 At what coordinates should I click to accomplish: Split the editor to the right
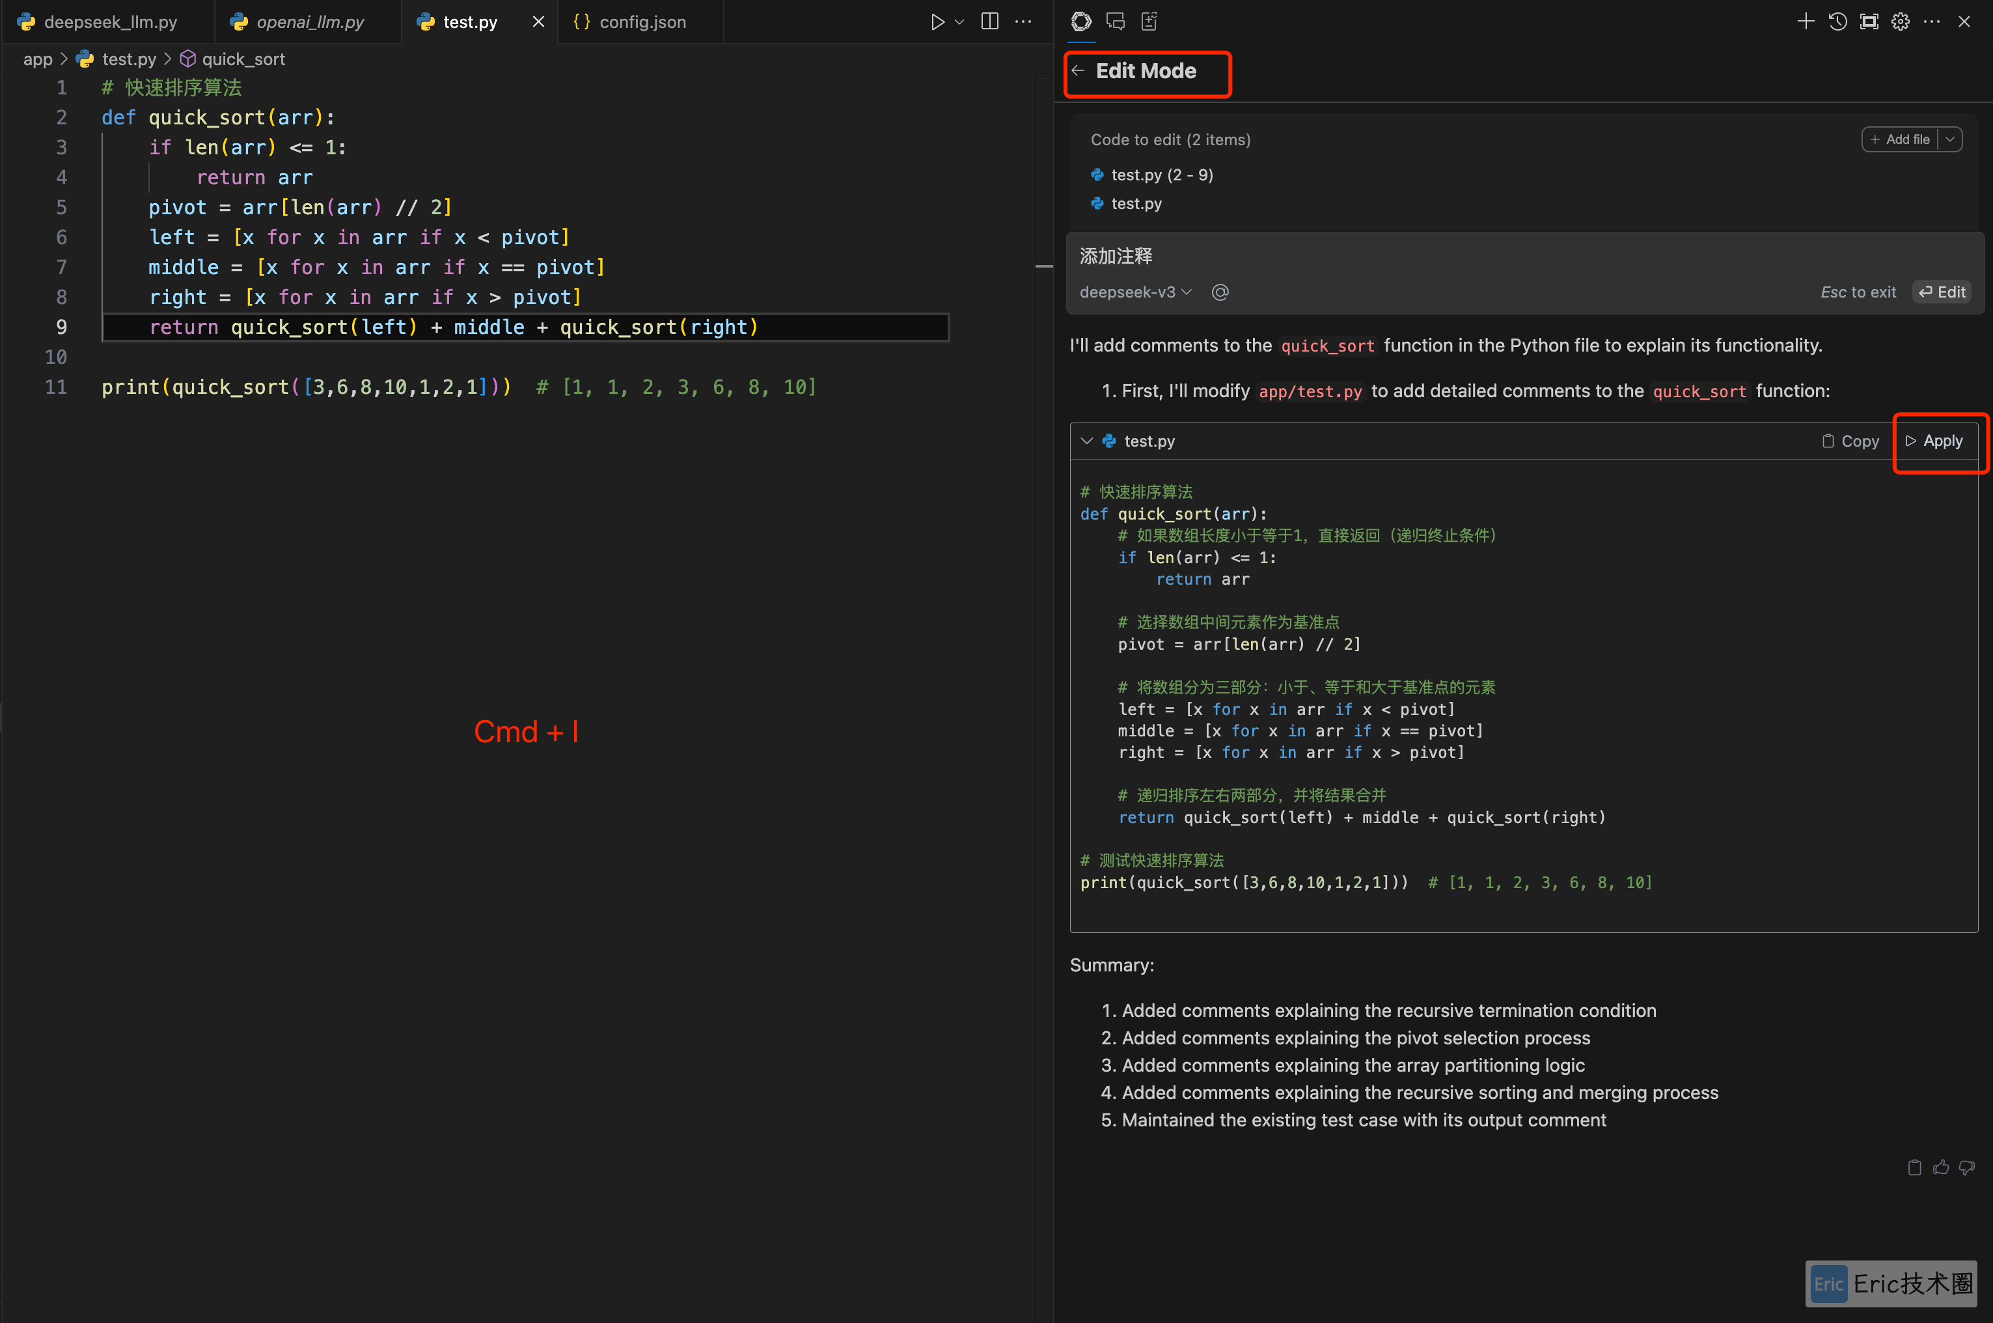[990, 22]
